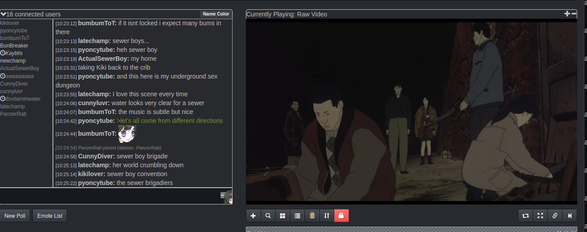The image size is (587, 232).
Task: Click the fullscreen expand arrows icon
Action: coord(540,216)
